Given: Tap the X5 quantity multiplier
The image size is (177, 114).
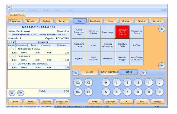Looking at the screenshot, I should pyautogui.click(x=89, y=92).
